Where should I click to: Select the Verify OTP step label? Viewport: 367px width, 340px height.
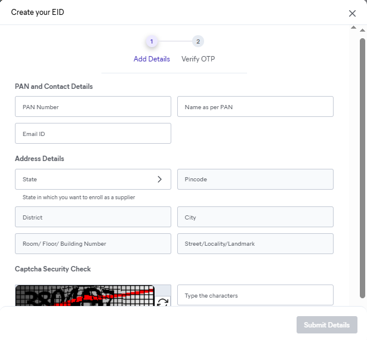pyautogui.click(x=198, y=59)
